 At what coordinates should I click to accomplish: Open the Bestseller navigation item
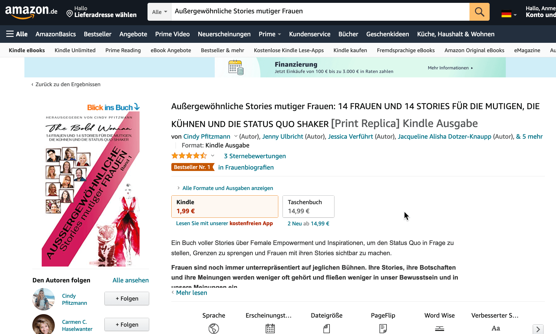point(98,34)
